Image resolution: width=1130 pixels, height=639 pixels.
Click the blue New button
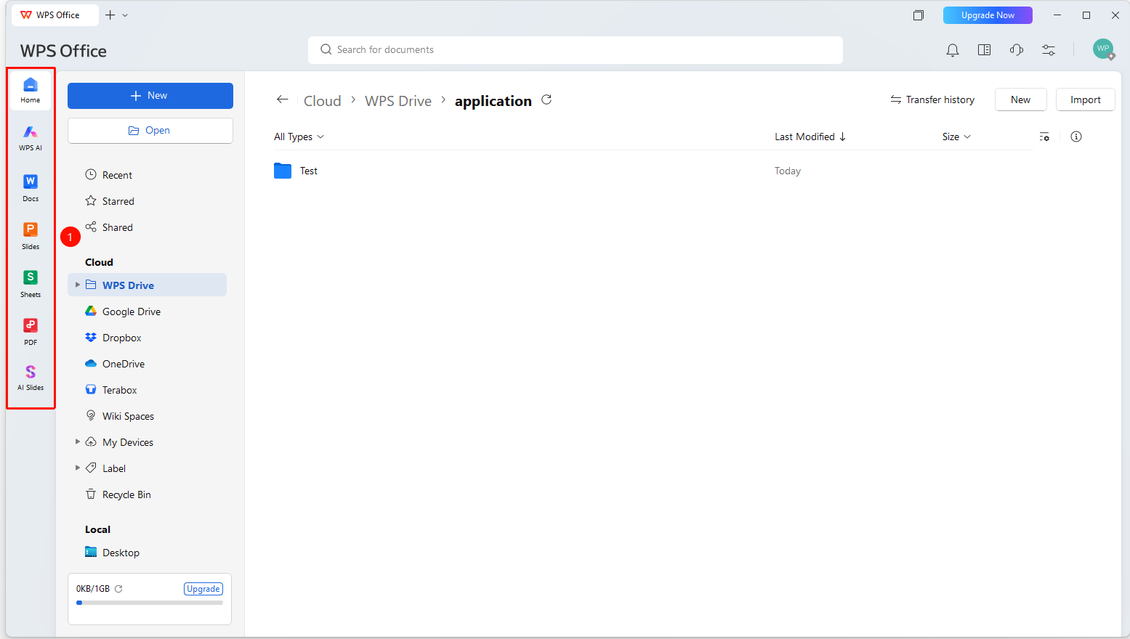(x=150, y=96)
